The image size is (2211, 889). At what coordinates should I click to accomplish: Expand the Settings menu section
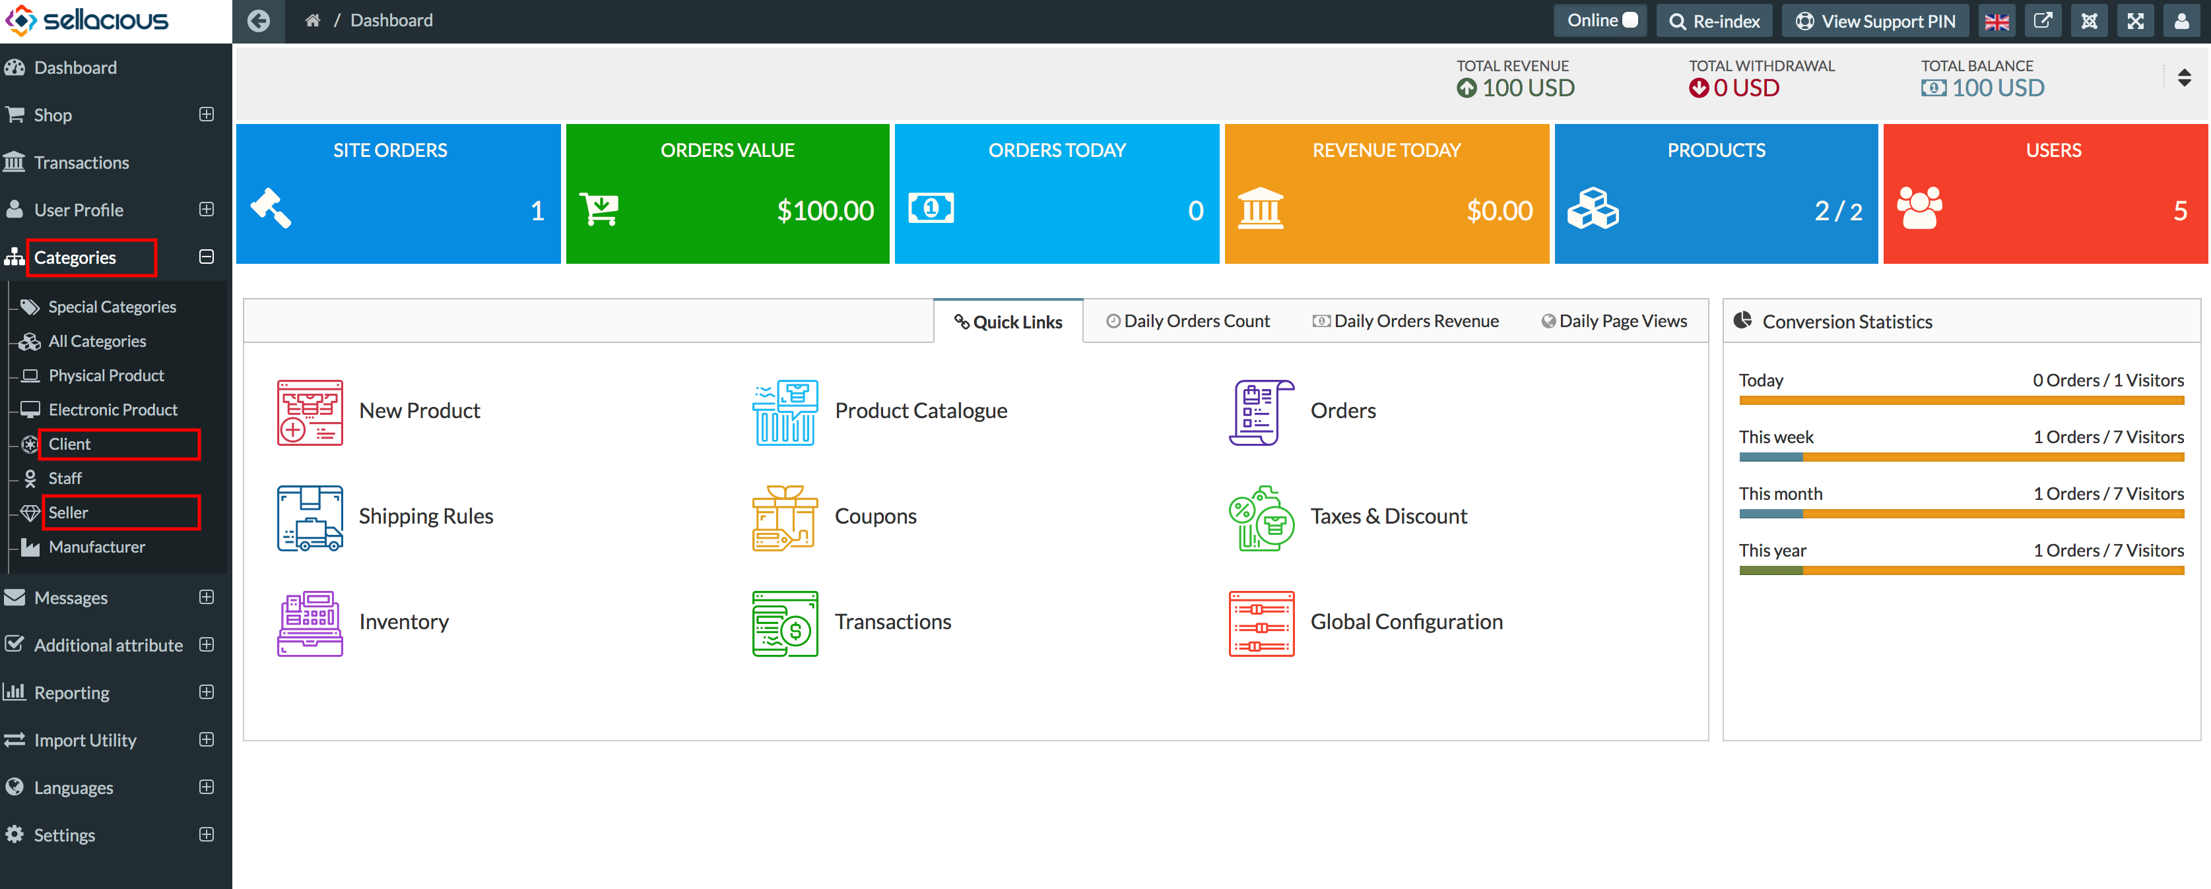(206, 835)
